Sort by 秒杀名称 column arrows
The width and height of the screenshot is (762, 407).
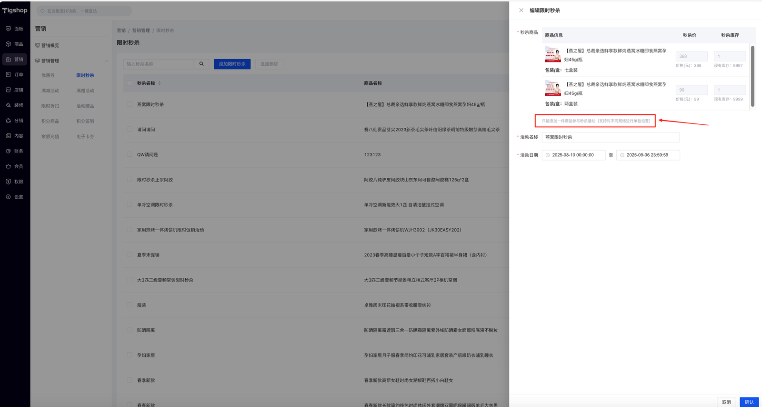tap(160, 83)
